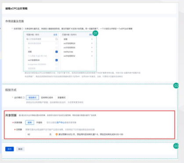Screen dimensions: 184x163
Task: Open help icon beside 生效范围 label
Action: tap(22, 29)
